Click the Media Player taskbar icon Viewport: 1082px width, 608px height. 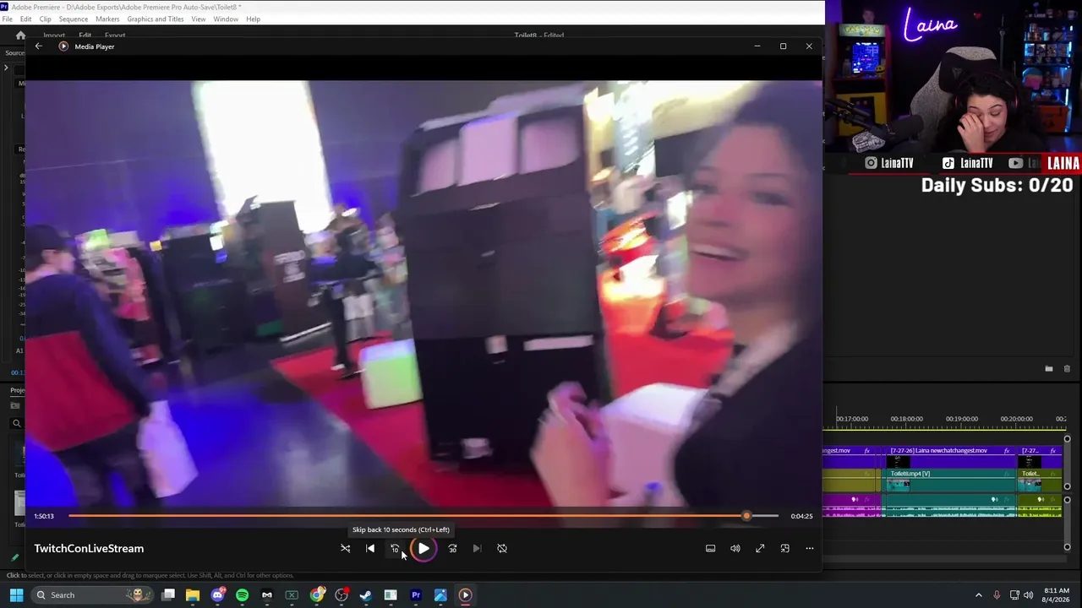pyautogui.click(x=465, y=595)
